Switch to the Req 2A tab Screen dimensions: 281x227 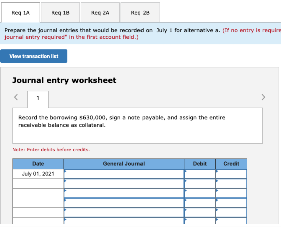click(x=100, y=13)
